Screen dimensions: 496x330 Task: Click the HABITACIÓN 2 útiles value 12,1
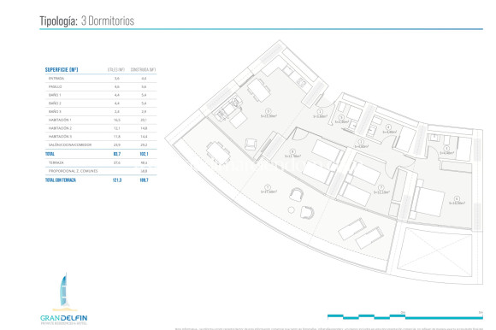(116, 128)
